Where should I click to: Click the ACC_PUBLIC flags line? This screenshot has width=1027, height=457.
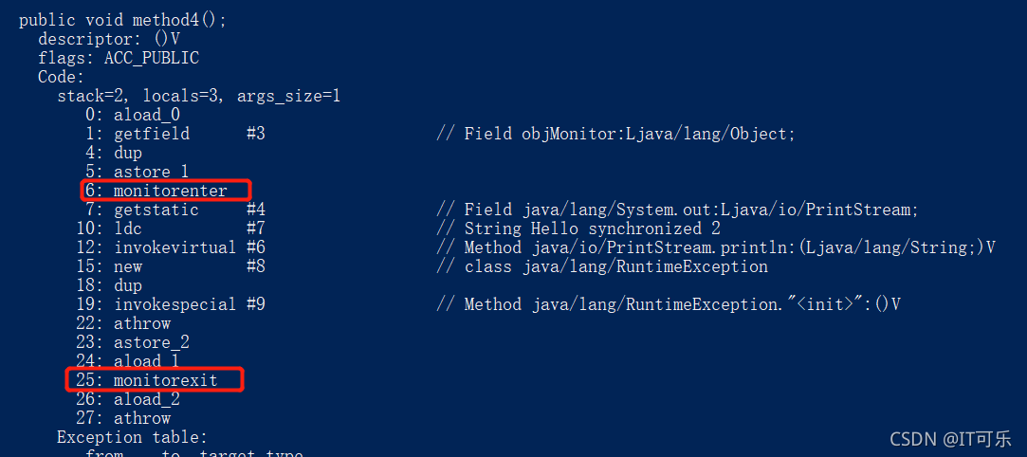coord(119,58)
